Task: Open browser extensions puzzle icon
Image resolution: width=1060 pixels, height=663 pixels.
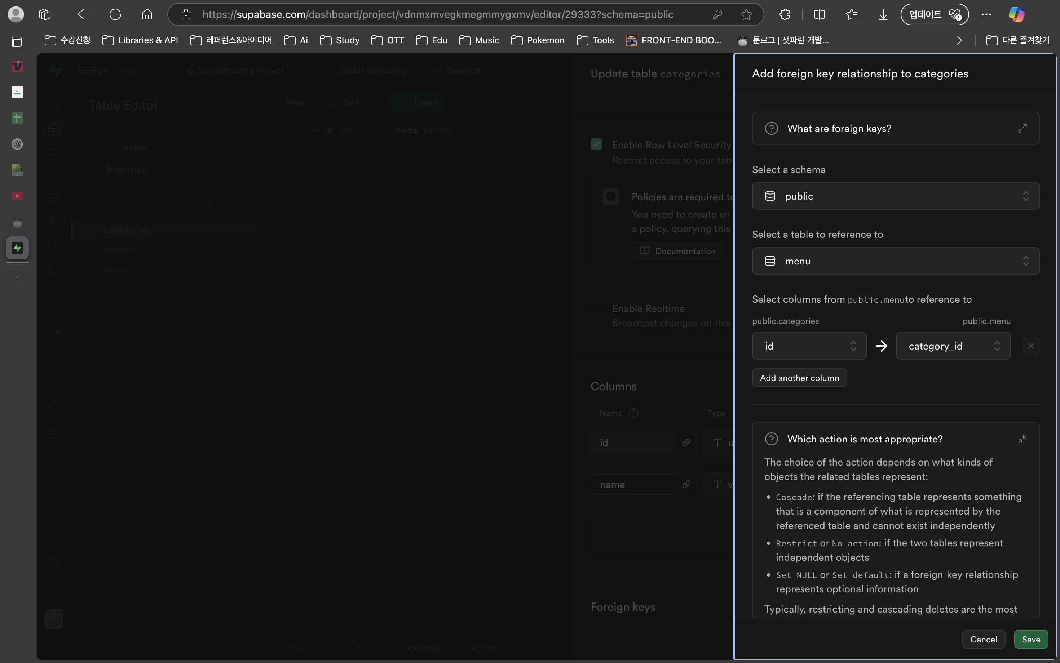Action: point(785,14)
